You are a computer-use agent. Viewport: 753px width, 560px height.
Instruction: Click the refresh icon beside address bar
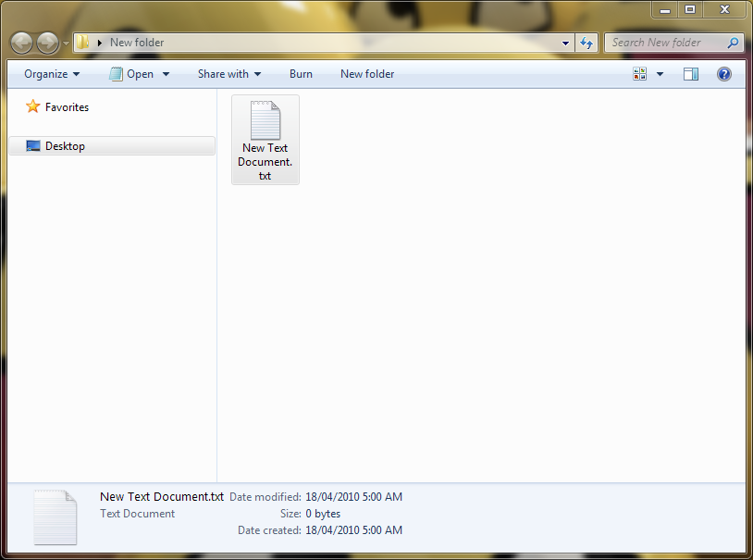tap(586, 43)
